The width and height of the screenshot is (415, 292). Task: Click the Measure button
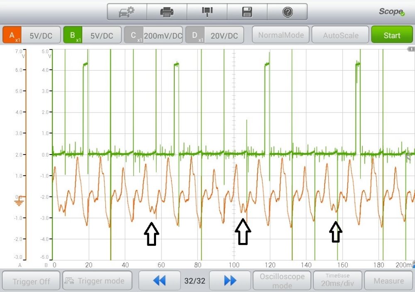(388, 281)
